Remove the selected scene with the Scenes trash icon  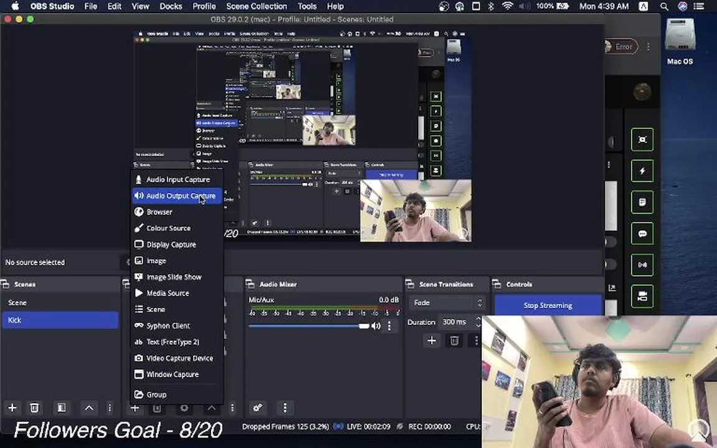[x=34, y=408]
